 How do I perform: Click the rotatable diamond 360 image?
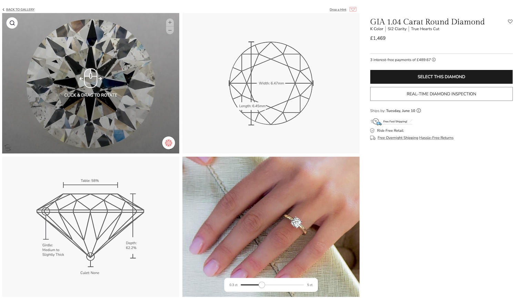(91, 83)
